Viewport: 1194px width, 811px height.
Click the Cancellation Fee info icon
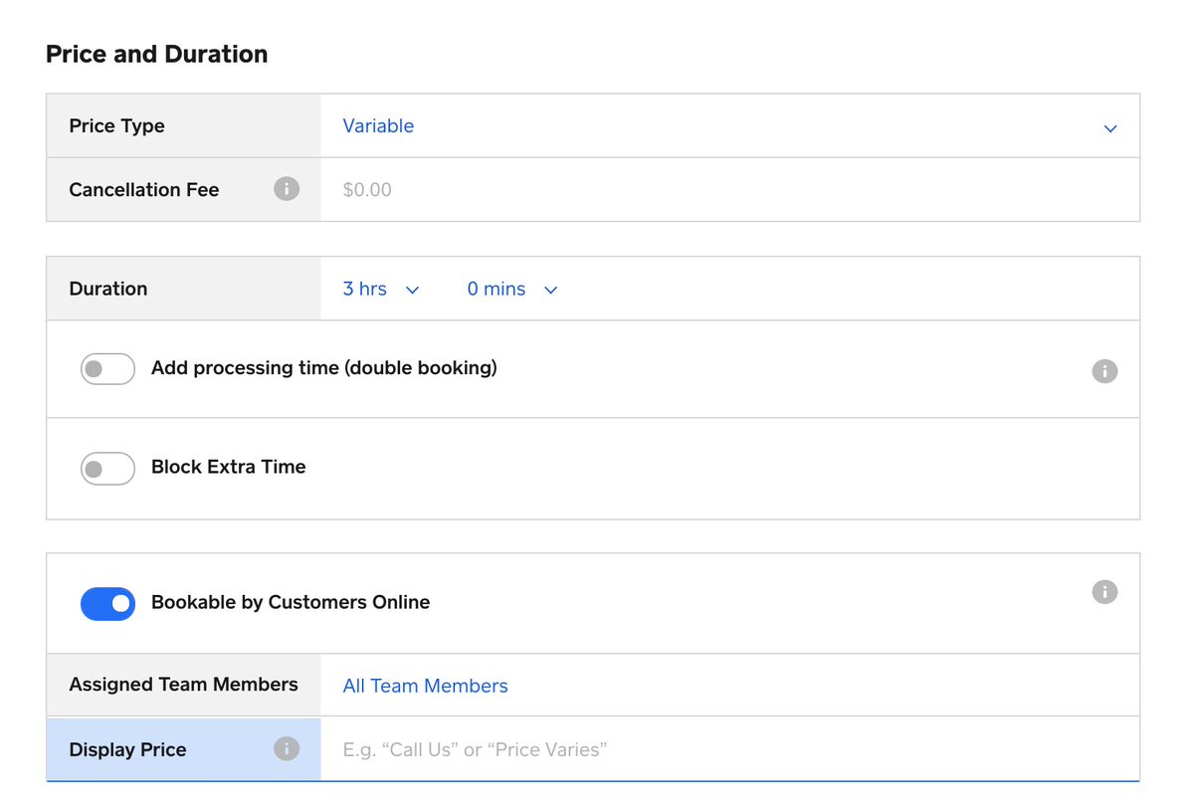coord(287,189)
